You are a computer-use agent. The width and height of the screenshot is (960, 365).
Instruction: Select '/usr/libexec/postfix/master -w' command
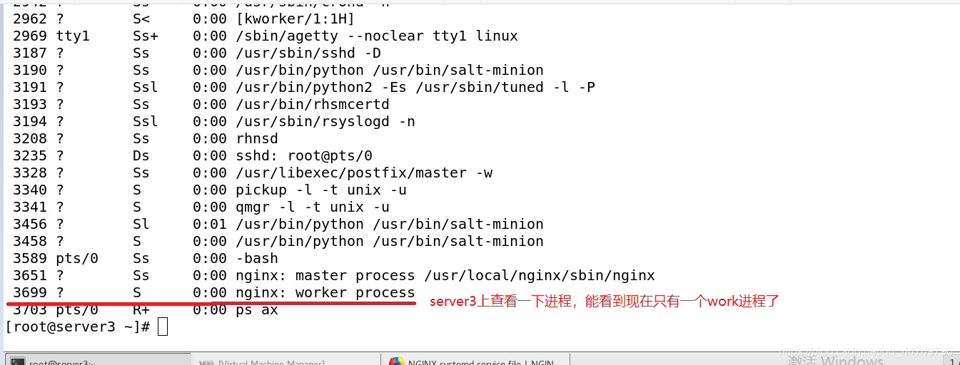[x=364, y=173]
